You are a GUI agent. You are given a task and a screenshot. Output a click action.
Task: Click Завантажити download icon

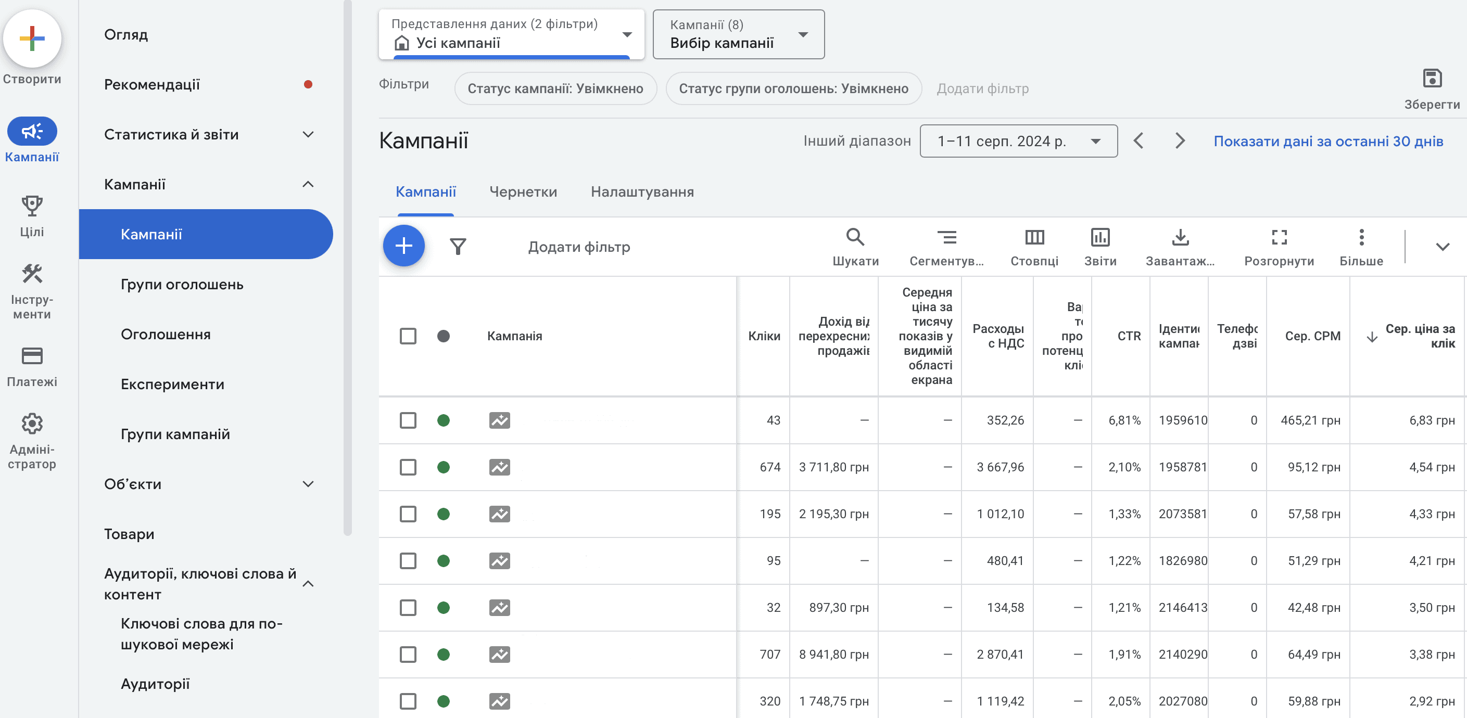(x=1180, y=237)
